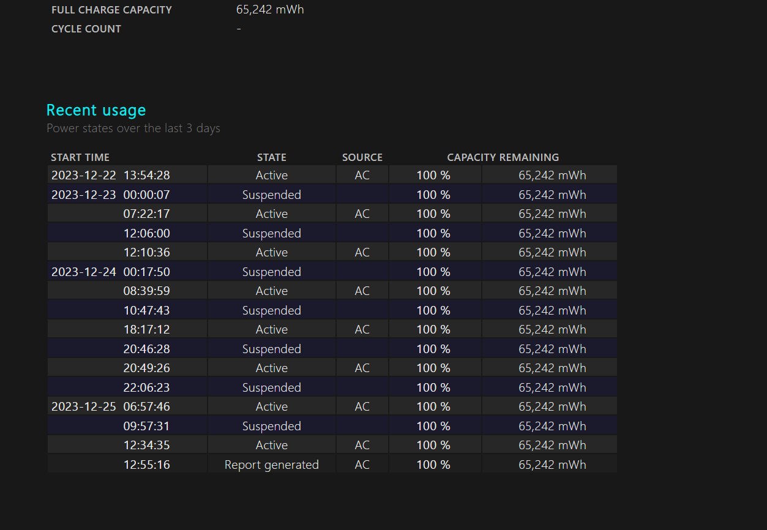Image resolution: width=767 pixels, height=530 pixels.
Task: Click the mWh value in the 09:57:31 row
Action: point(552,426)
